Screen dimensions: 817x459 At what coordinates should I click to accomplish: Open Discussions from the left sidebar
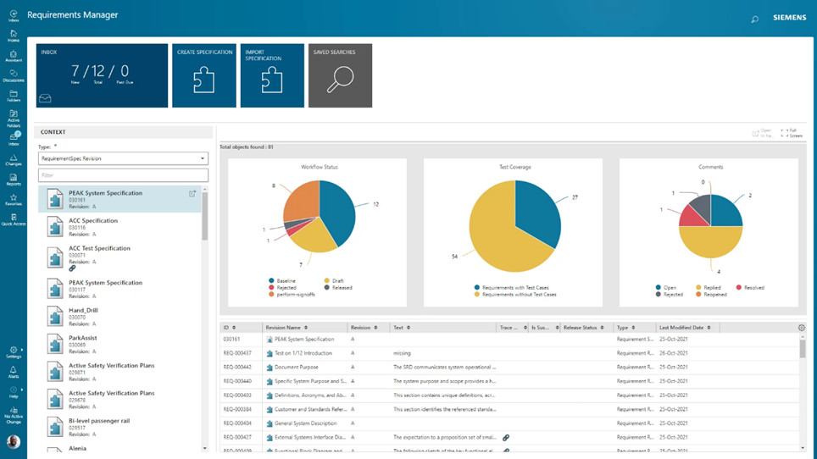[x=14, y=75]
